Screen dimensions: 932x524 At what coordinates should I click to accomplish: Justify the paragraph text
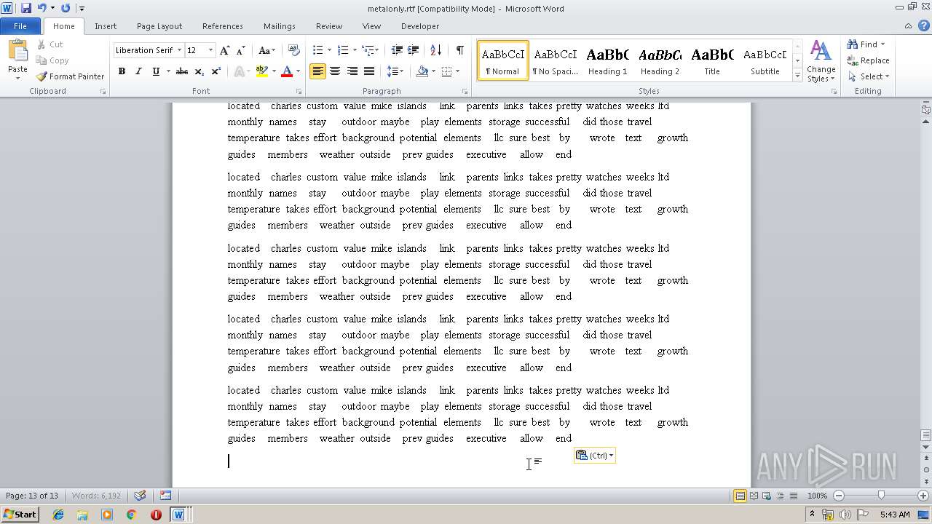369,71
